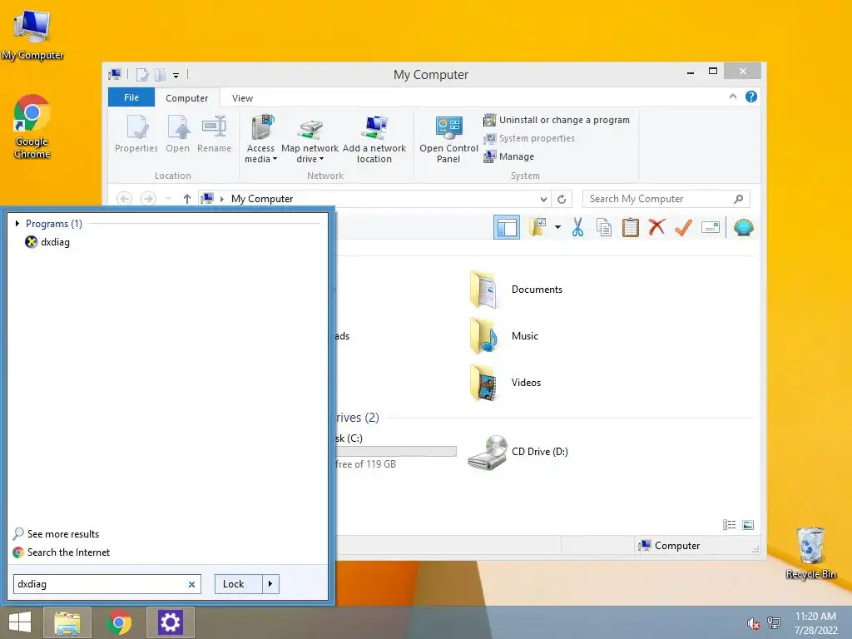The width and height of the screenshot is (852, 639).
Task: Click the Lock button
Action: pos(239,584)
